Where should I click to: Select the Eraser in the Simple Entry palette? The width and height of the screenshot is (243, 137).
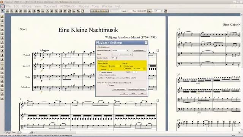click(x=2, y=16)
